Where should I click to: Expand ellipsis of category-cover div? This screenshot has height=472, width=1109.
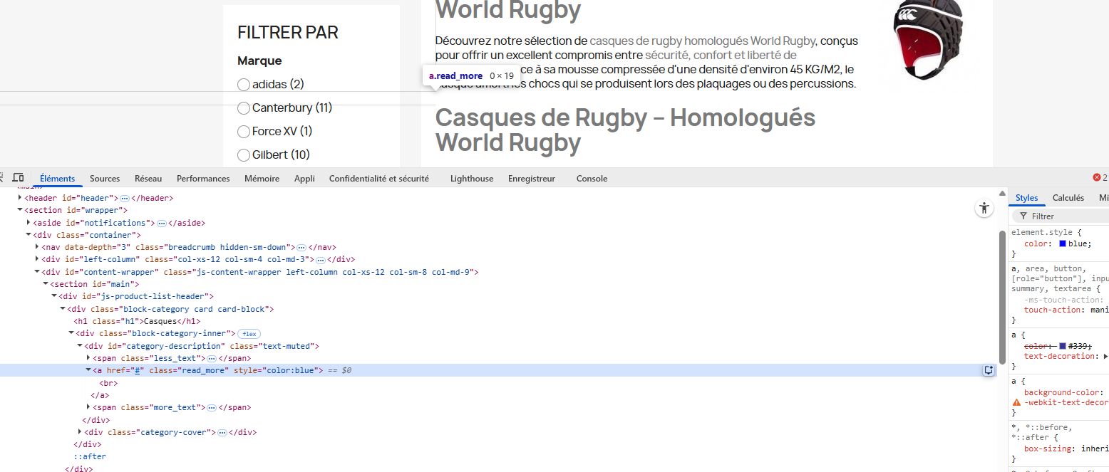222,432
